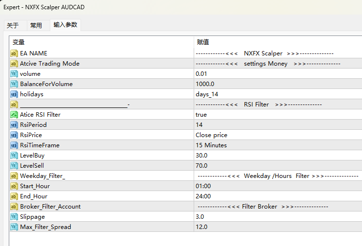Click the icon next to volume parameter

click(14, 74)
